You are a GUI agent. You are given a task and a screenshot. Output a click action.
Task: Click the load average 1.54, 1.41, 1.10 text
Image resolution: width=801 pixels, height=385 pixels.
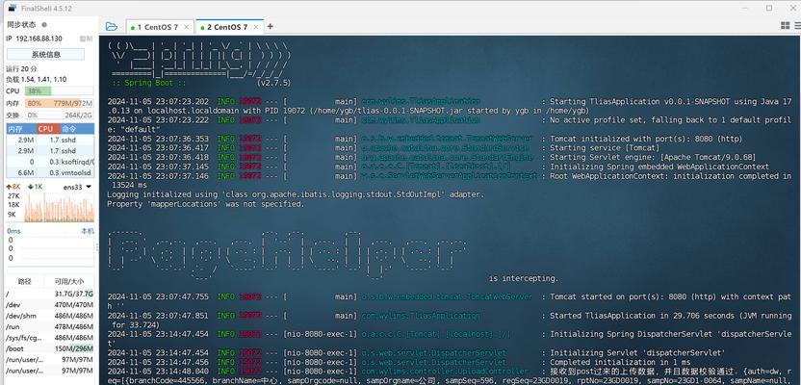(37, 80)
